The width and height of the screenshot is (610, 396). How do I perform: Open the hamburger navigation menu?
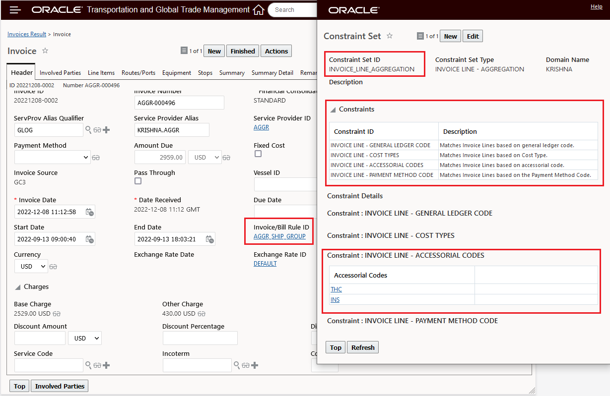(15, 10)
